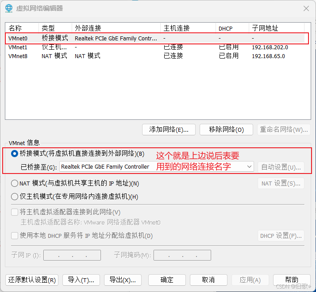Click 重命名网络(W)... button

point(284,130)
